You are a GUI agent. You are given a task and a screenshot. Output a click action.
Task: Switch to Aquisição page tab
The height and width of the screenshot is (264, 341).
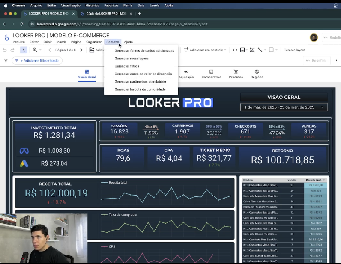click(186, 74)
